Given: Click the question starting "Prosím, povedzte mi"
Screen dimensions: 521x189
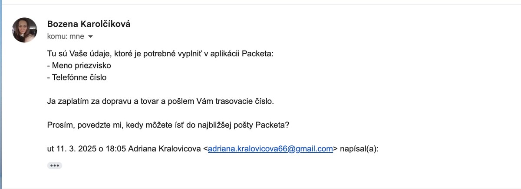Looking at the screenshot, I should click(168, 125).
